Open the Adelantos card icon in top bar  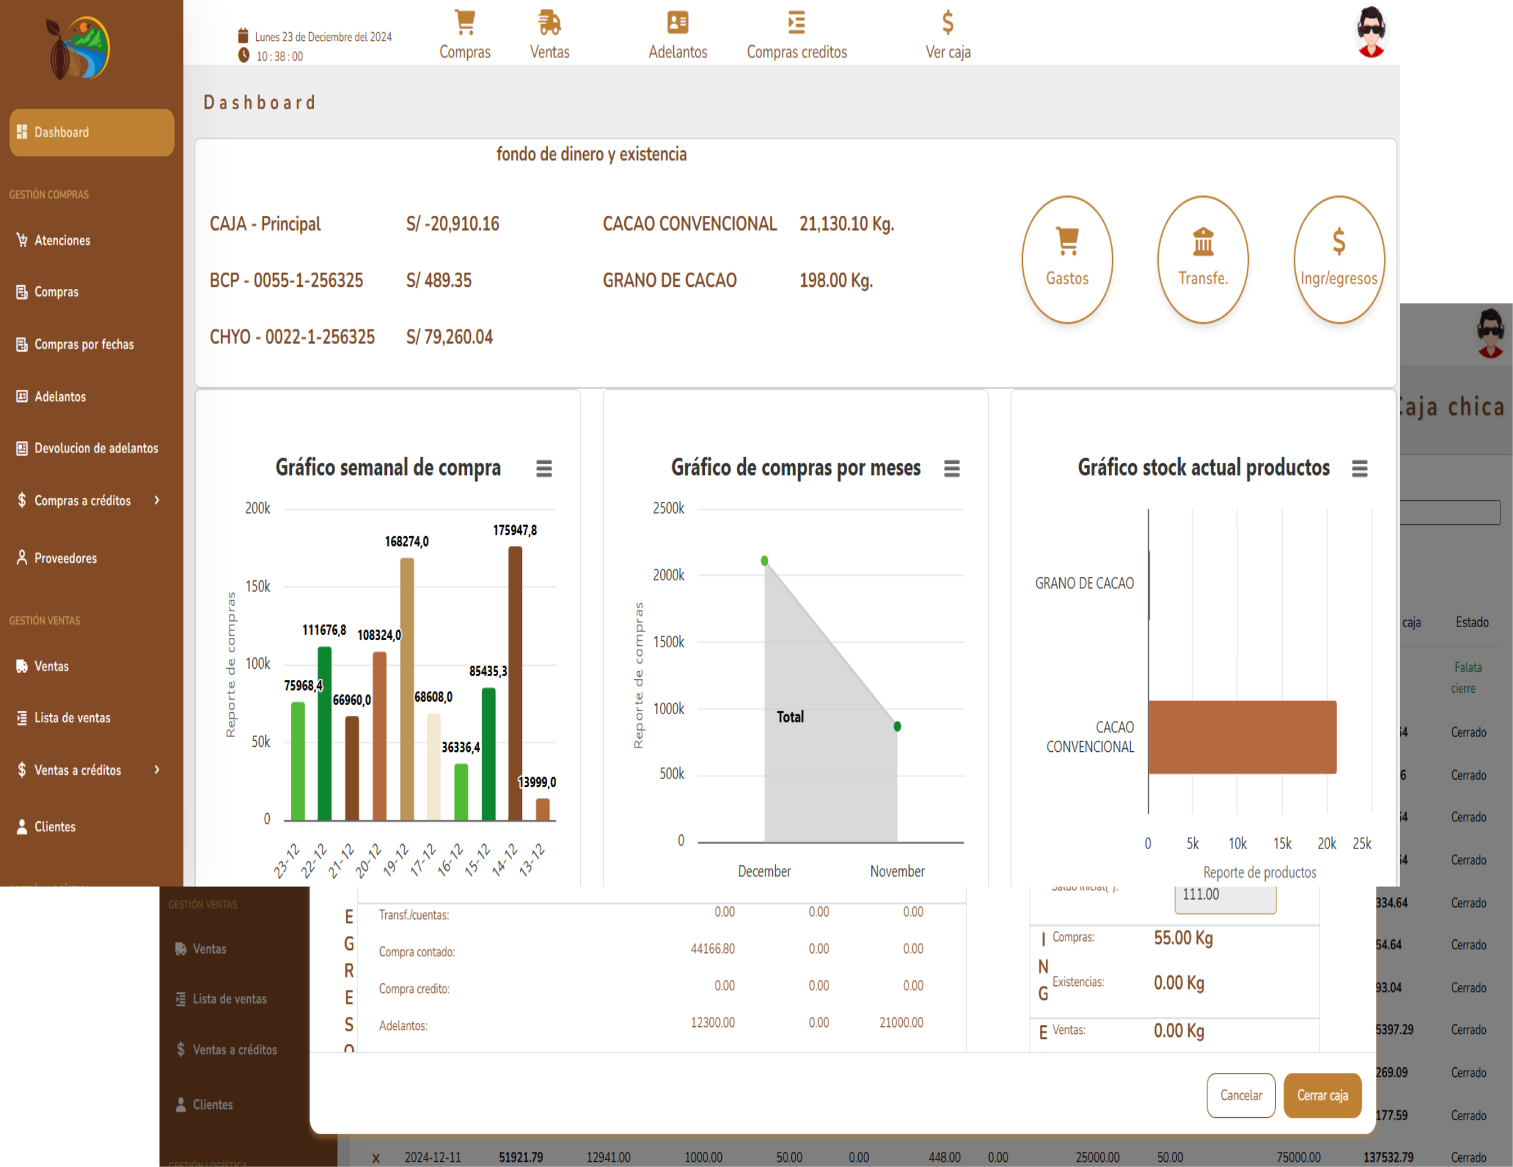(678, 23)
